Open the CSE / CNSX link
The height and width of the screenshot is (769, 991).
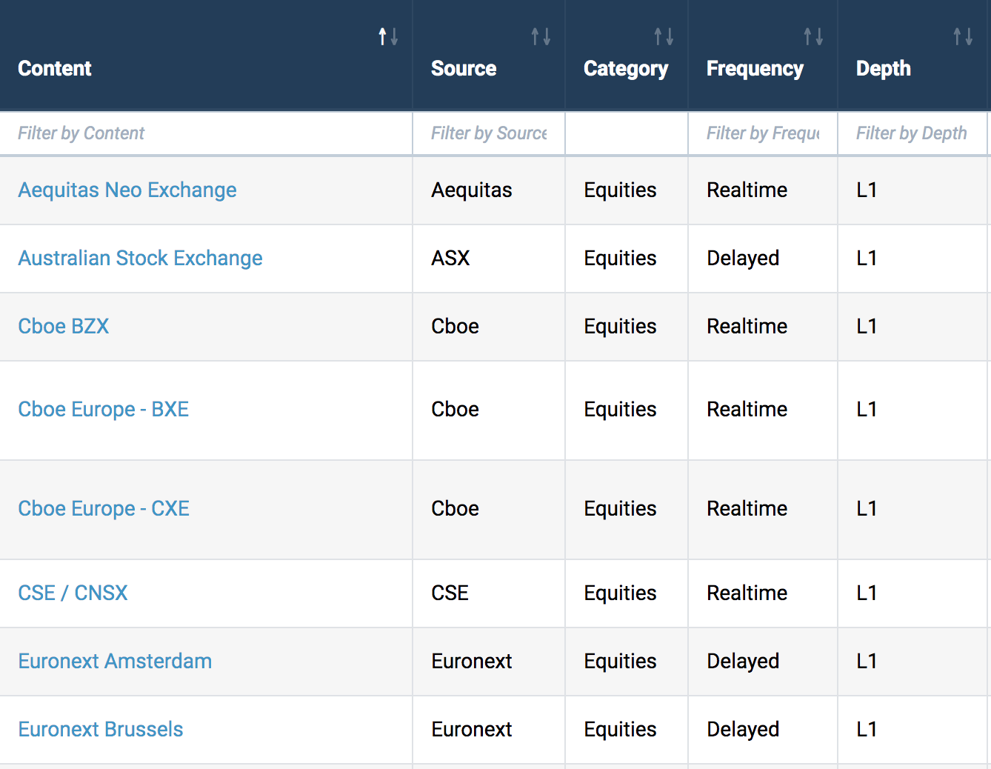tap(73, 593)
